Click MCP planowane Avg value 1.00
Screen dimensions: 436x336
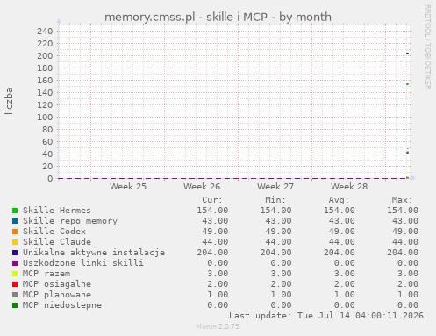coord(344,295)
